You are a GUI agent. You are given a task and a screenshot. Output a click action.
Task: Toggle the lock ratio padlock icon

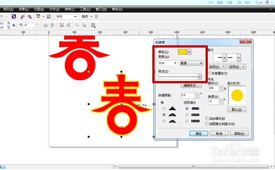click(x=14, y=25)
